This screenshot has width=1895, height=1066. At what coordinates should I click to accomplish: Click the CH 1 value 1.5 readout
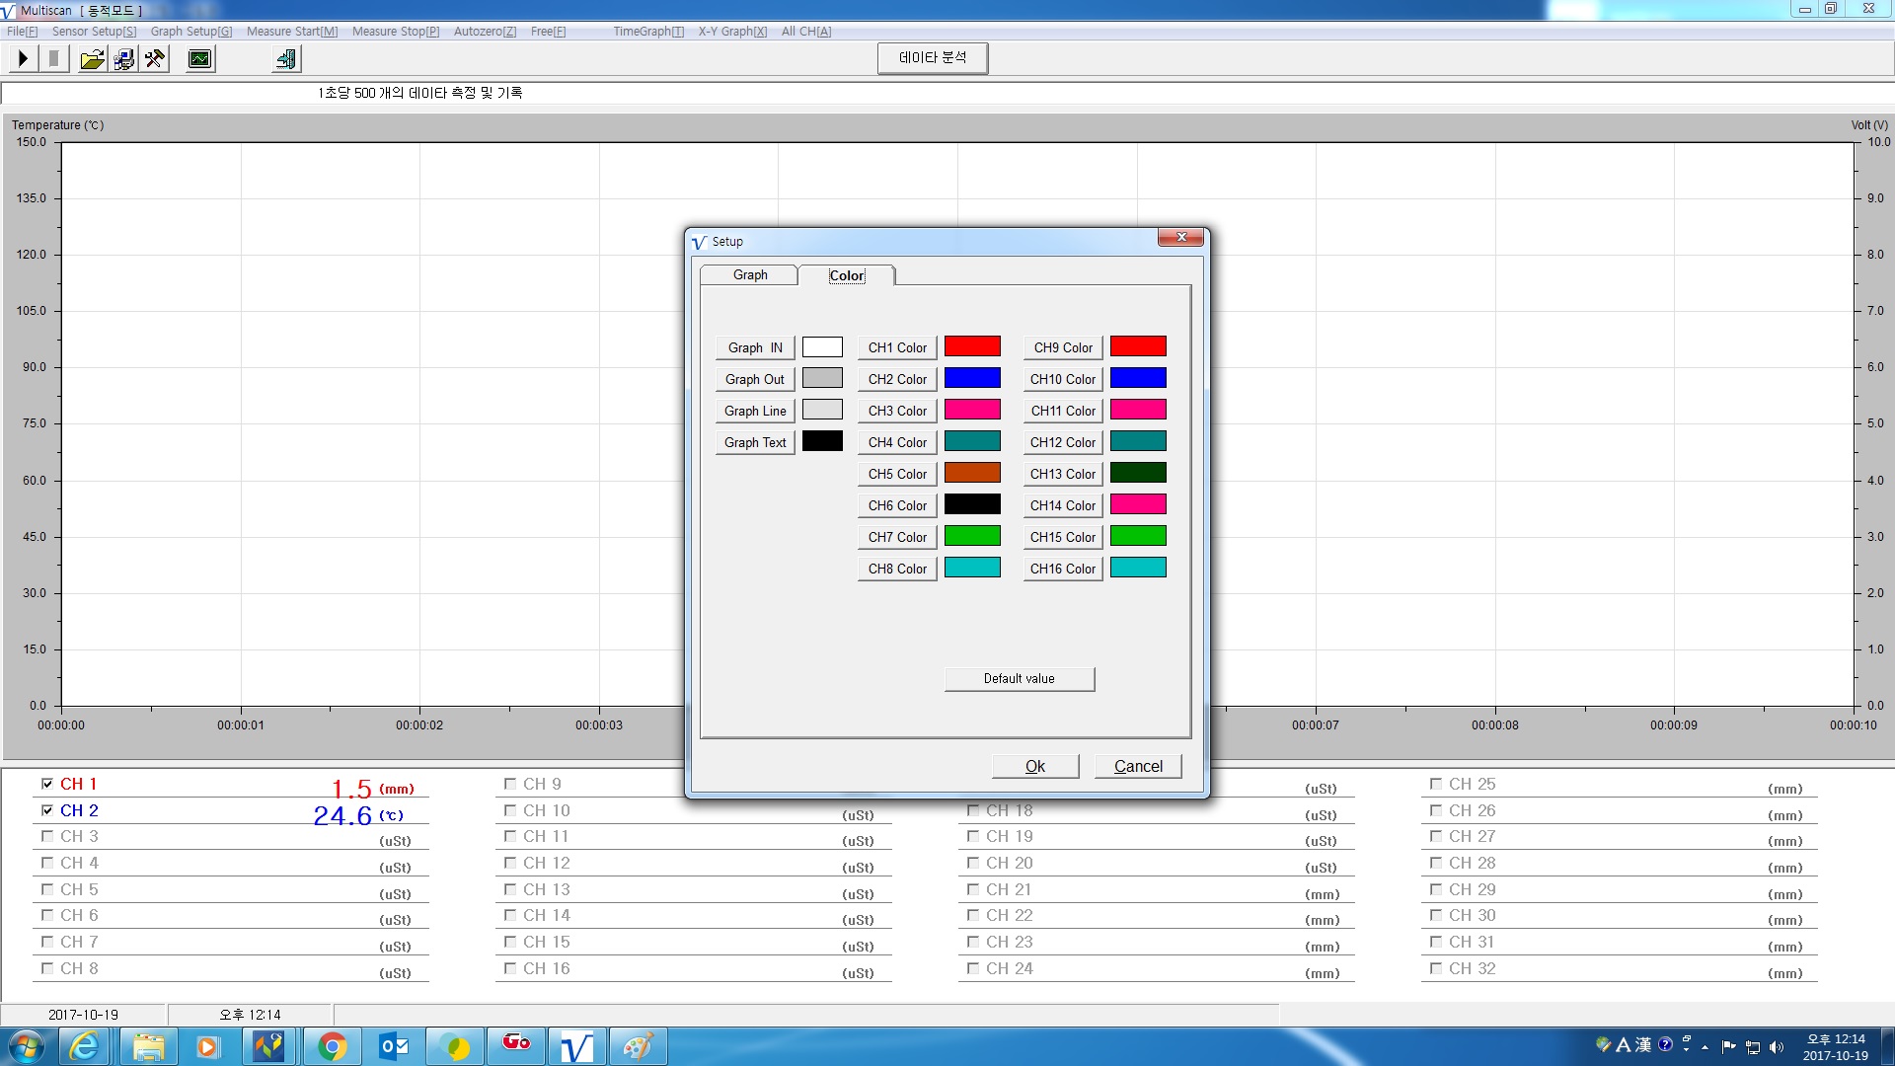tap(351, 790)
